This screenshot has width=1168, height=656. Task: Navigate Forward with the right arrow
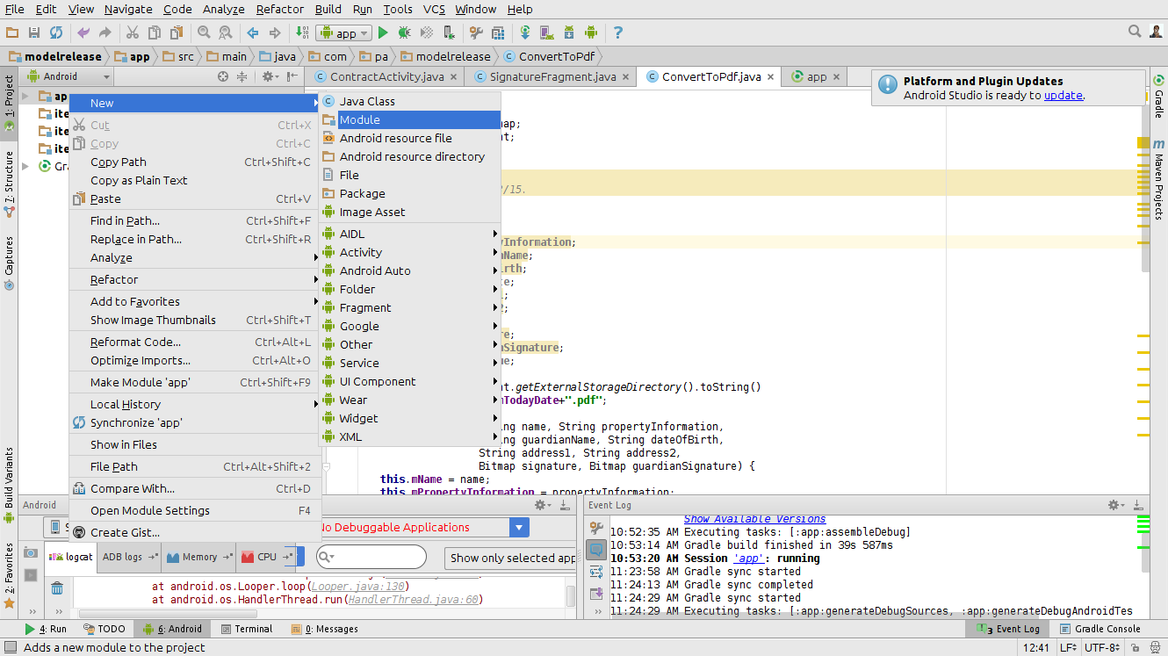275,32
